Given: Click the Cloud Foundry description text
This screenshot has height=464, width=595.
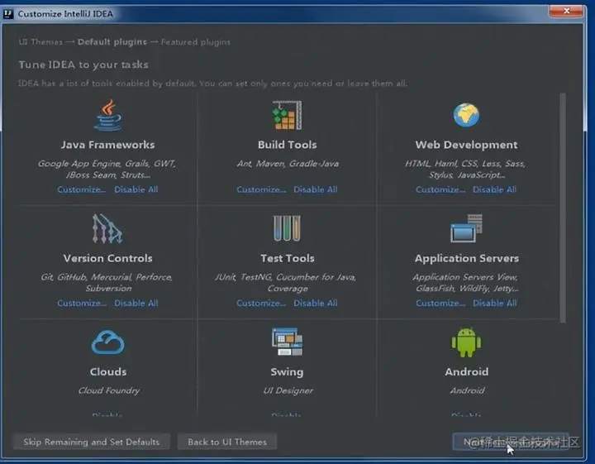Looking at the screenshot, I should coord(109,390).
